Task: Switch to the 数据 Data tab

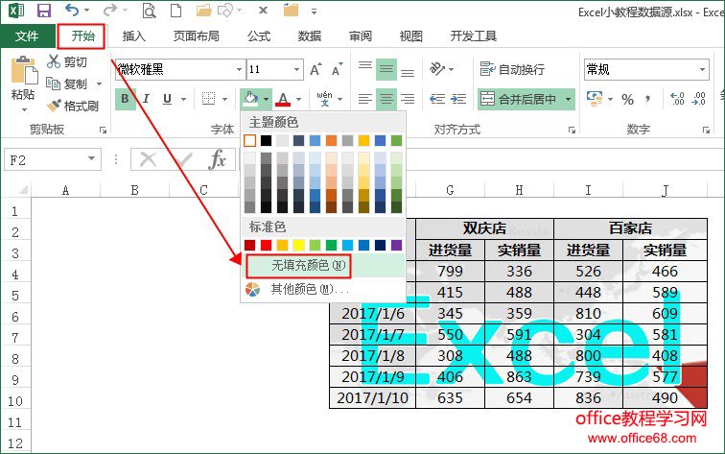Action: pyautogui.click(x=310, y=36)
